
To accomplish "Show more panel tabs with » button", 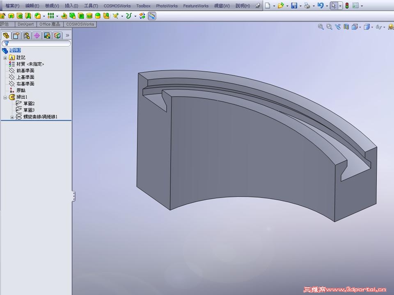I will tap(67, 35).
